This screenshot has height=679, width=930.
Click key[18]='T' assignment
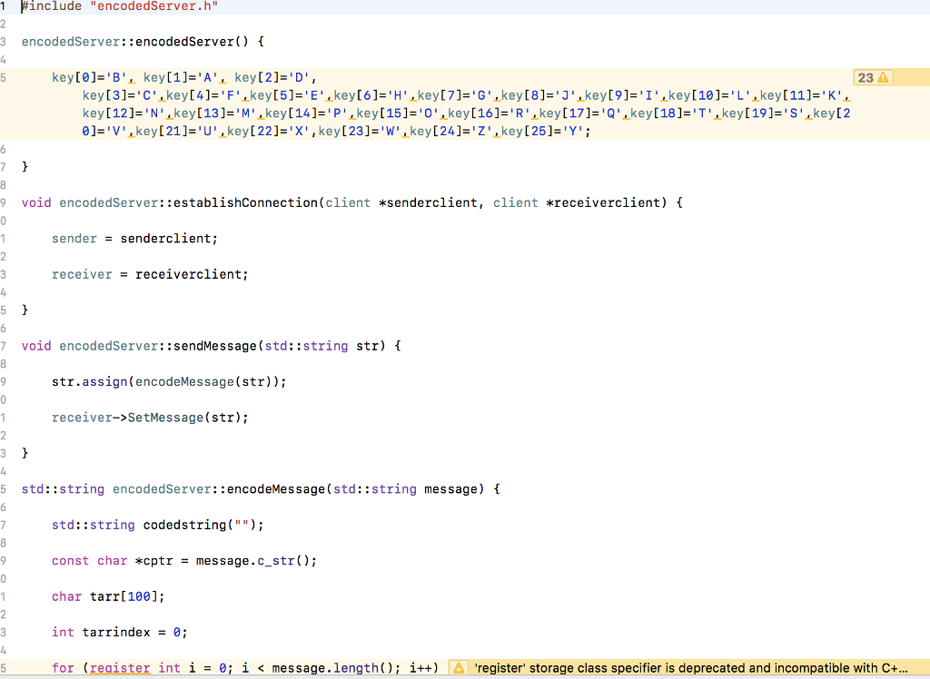click(671, 113)
